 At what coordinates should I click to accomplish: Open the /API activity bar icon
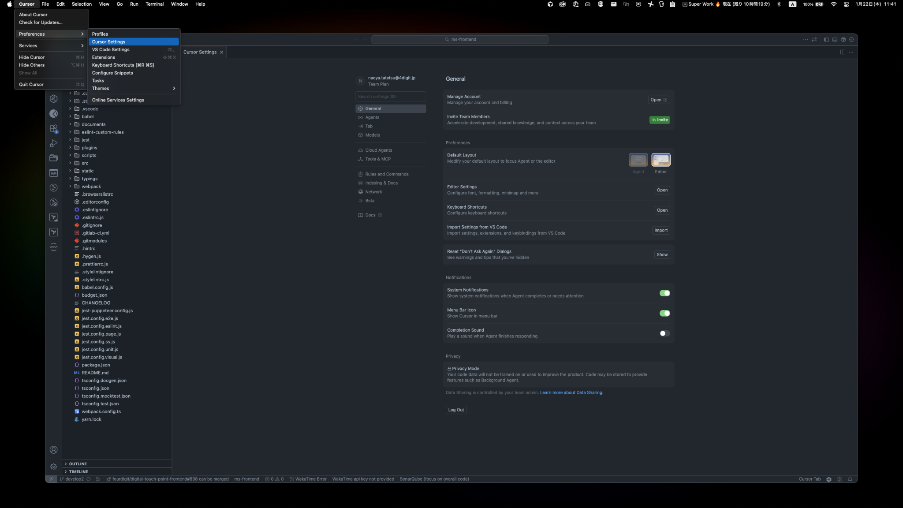[54, 173]
